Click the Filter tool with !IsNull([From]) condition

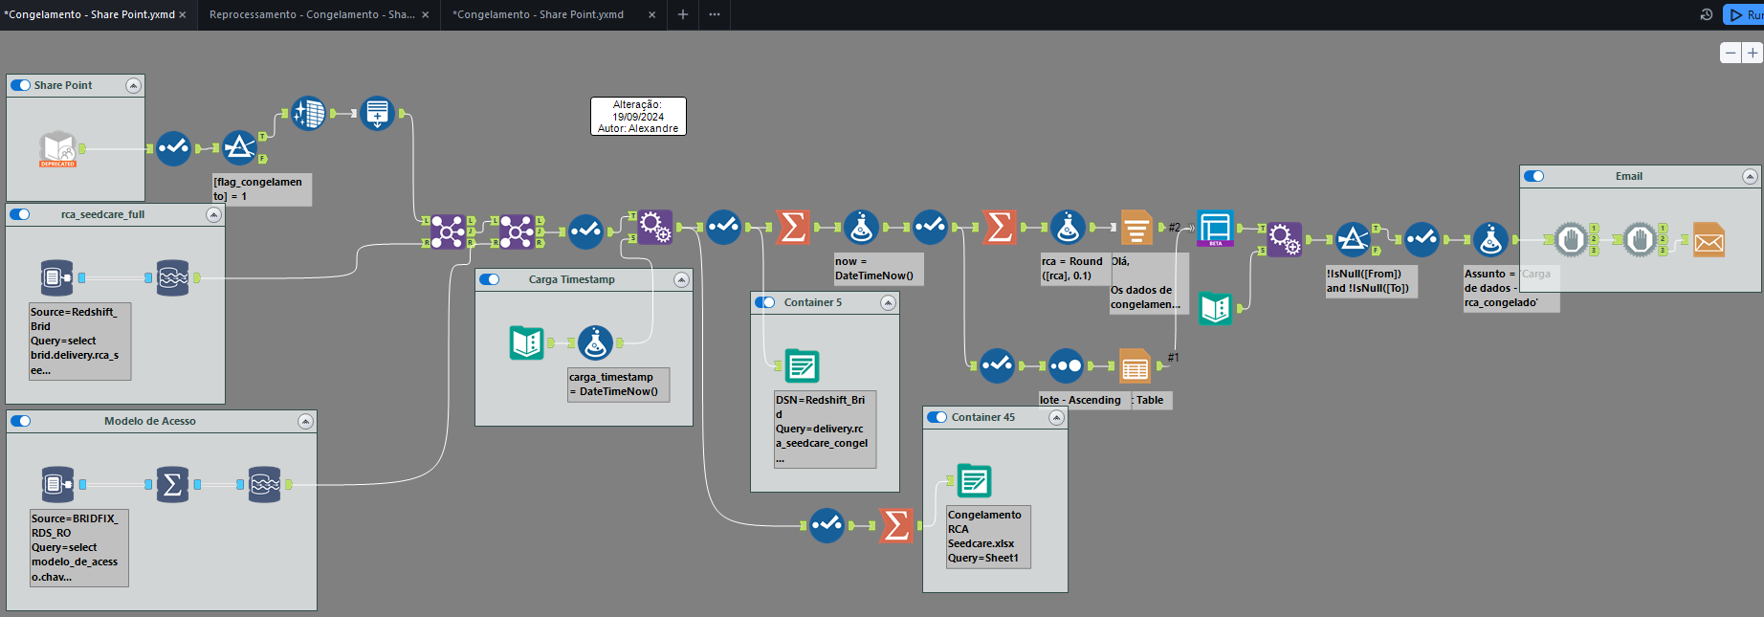pyautogui.click(x=1353, y=239)
